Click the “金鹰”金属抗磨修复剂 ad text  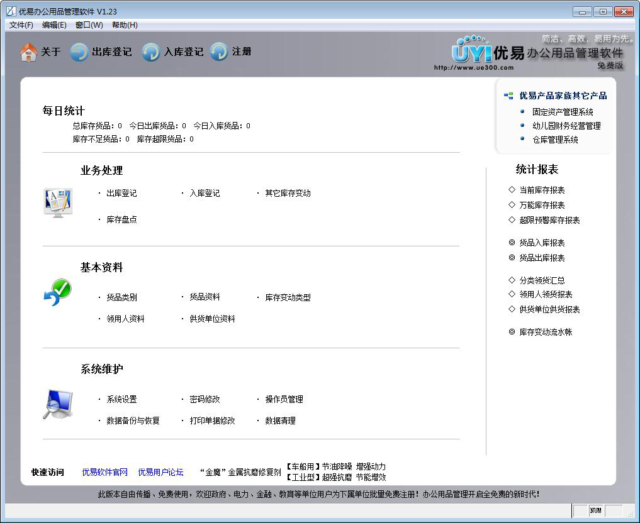pyautogui.click(x=240, y=473)
